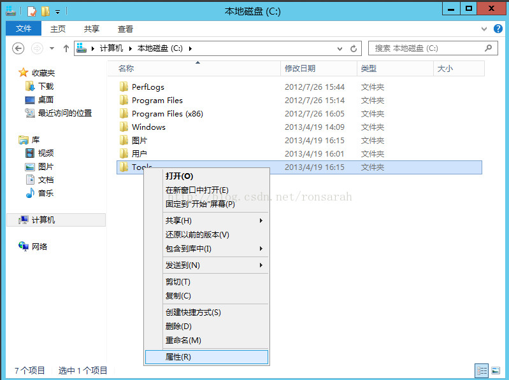Choose 打开(O) from the context menu

(206, 176)
